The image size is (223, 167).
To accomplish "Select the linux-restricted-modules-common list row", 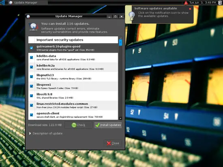I will 73,106.
